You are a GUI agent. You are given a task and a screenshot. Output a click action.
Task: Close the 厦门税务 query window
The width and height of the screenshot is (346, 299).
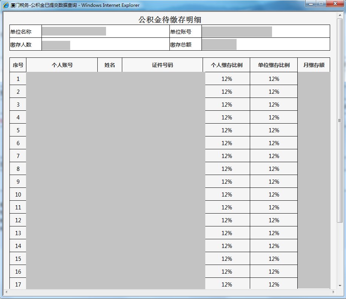[335, 4]
